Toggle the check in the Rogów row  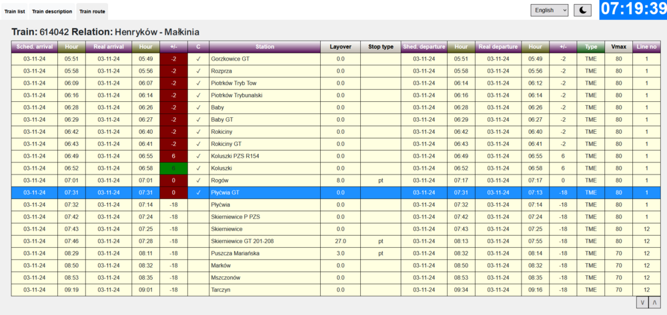[x=198, y=180]
